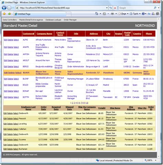Open the Tools menu in the command bar

click(x=135, y=14)
